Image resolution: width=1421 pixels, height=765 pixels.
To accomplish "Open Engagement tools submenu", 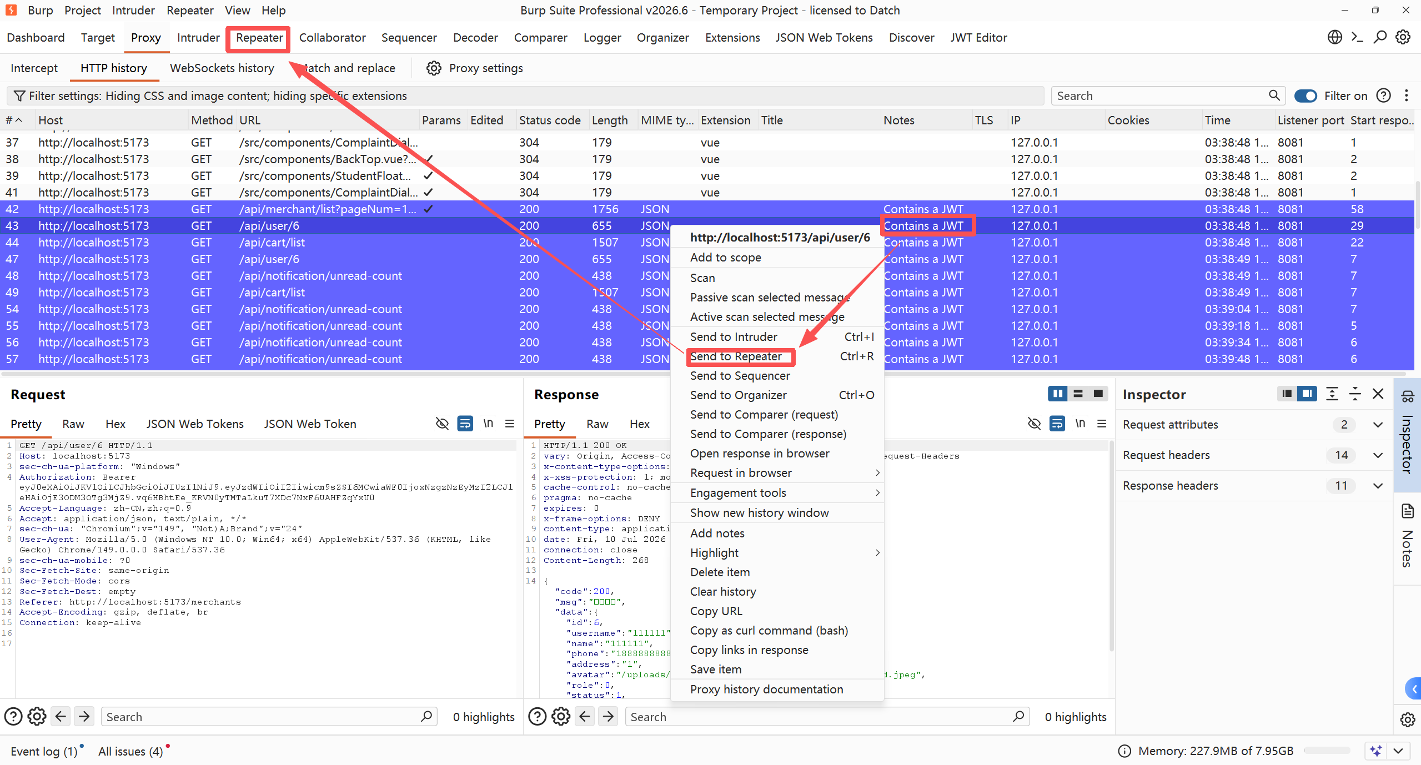I will click(777, 493).
